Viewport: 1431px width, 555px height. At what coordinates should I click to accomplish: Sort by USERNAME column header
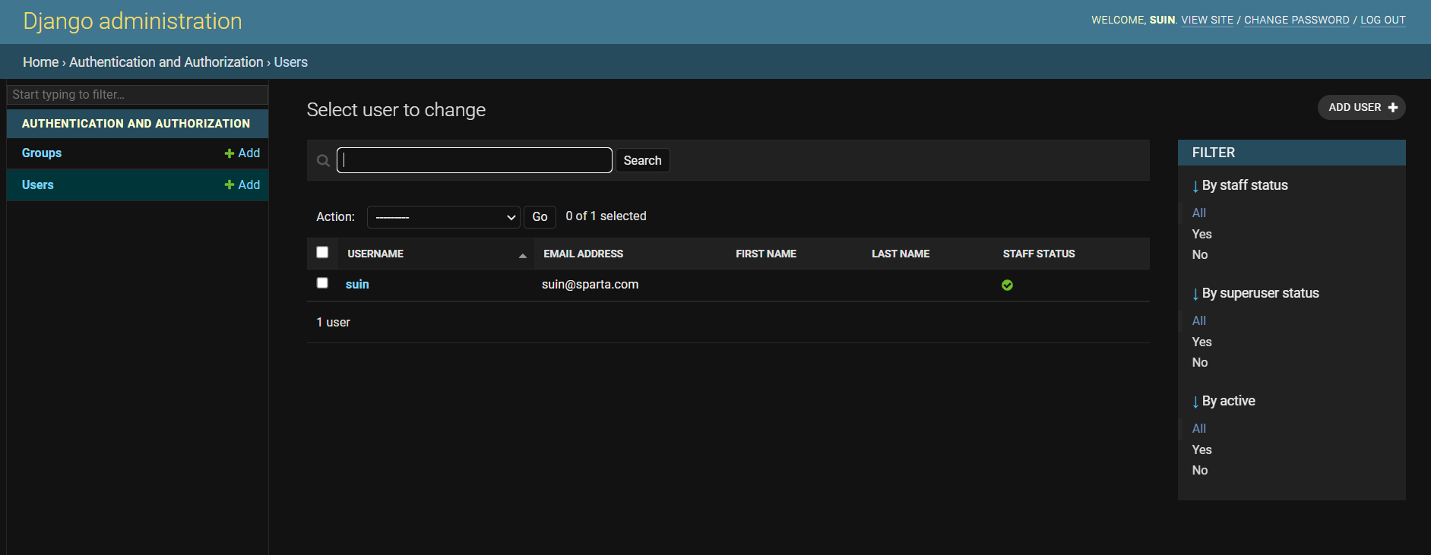(375, 254)
